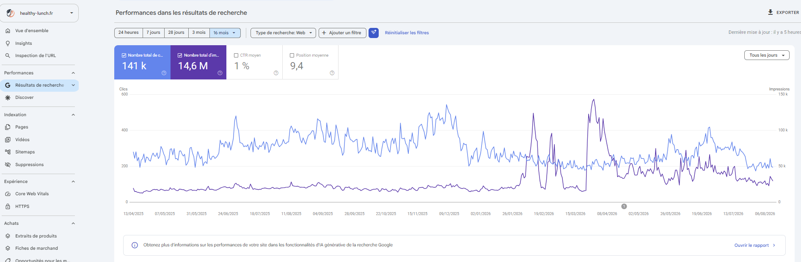Open Inspection de l'URL magnifier icon
The width and height of the screenshot is (801, 262).
[x=8, y=55]
